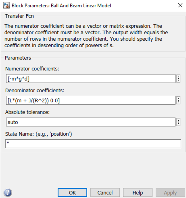The width and height of the screenshot is (186, 198).
Task: Open the three-dot menu beside Absolute tolerance
Action: click(x=178, y=122)
